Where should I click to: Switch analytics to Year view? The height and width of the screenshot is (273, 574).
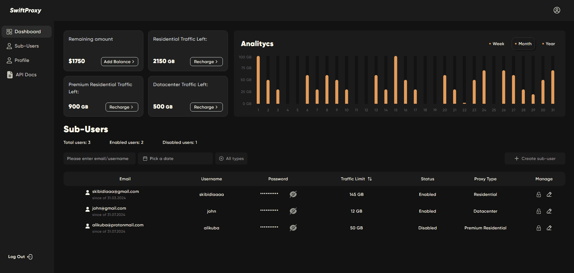coord(549,44)
